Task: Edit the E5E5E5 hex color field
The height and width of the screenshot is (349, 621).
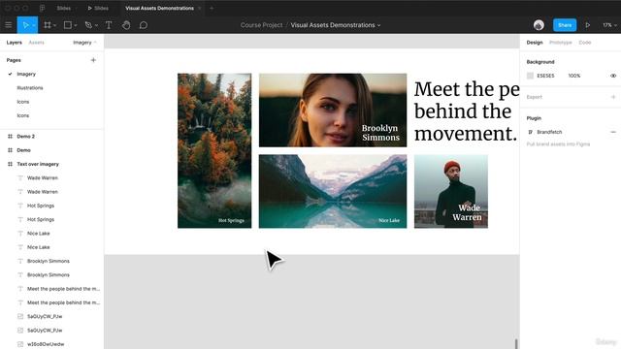Action: (545, 76)
